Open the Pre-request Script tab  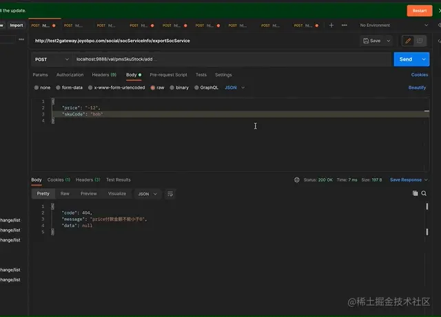(x=168, y=75)
